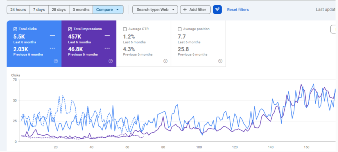
Task: Open help for Average CTR metric
Action: (165, 61)
